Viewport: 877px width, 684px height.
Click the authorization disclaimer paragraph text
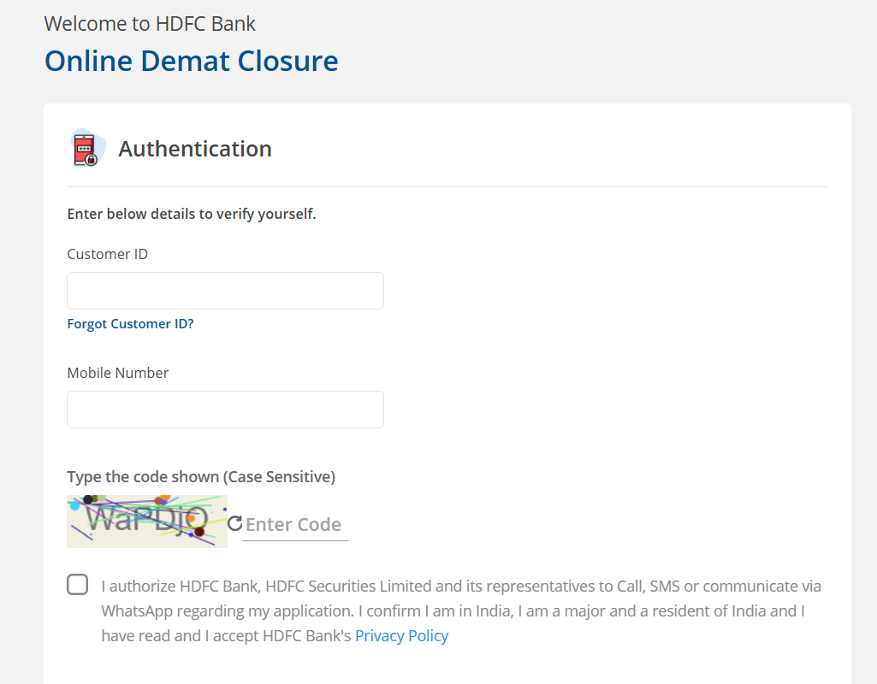(x=428, y=610)
